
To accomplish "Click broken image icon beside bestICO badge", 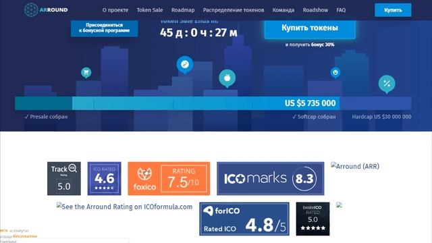I will pyautogui.click(x=339, y=205).
